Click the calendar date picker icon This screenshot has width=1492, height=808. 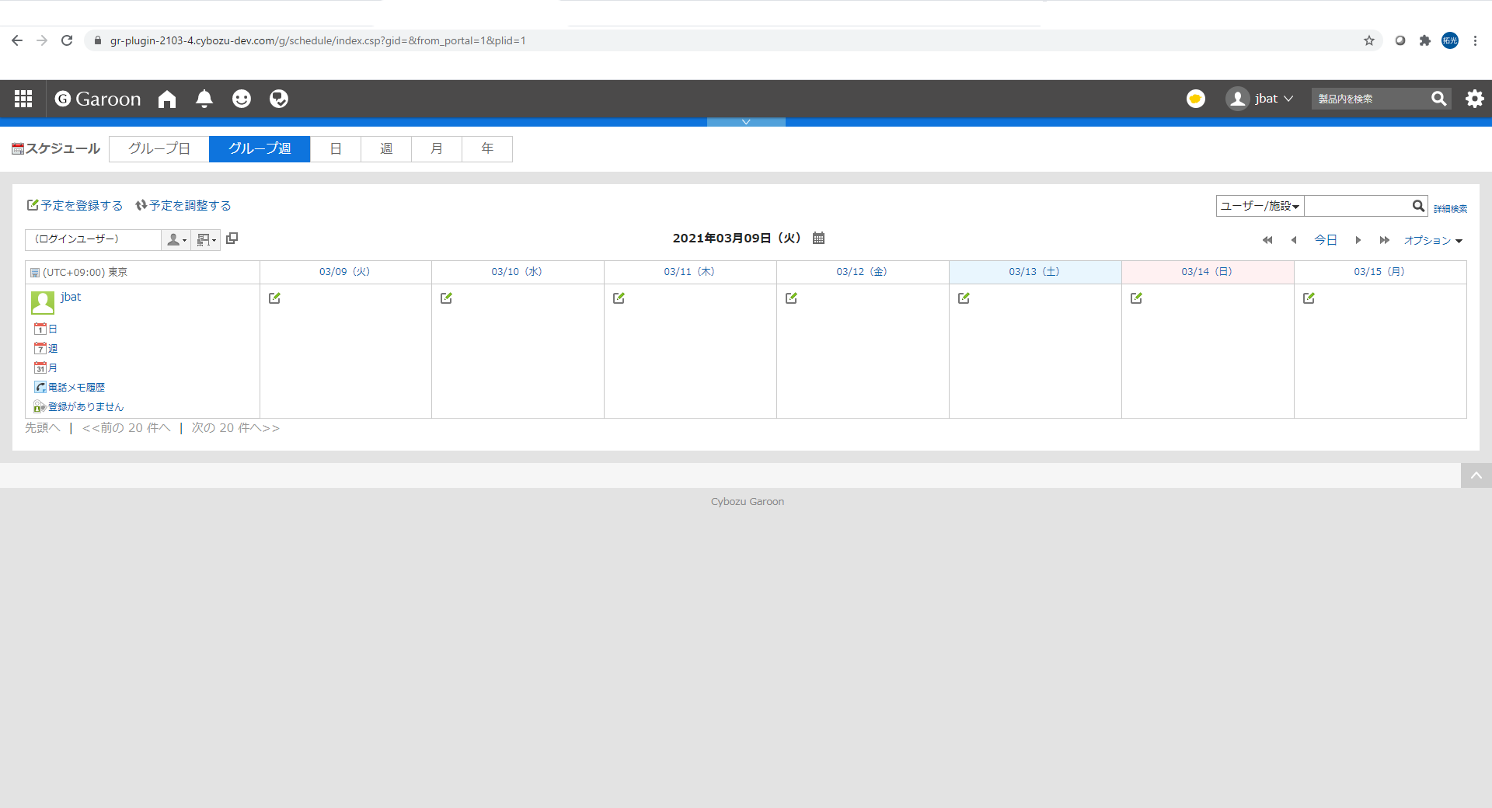coord(818,239)
